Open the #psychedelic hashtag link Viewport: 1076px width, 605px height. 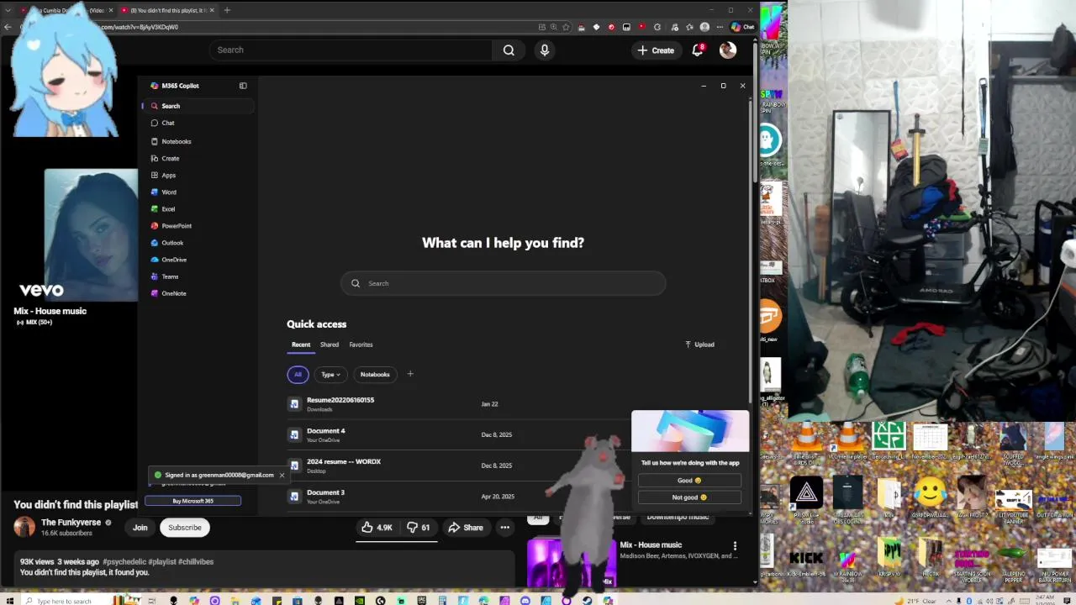[126, 561]
